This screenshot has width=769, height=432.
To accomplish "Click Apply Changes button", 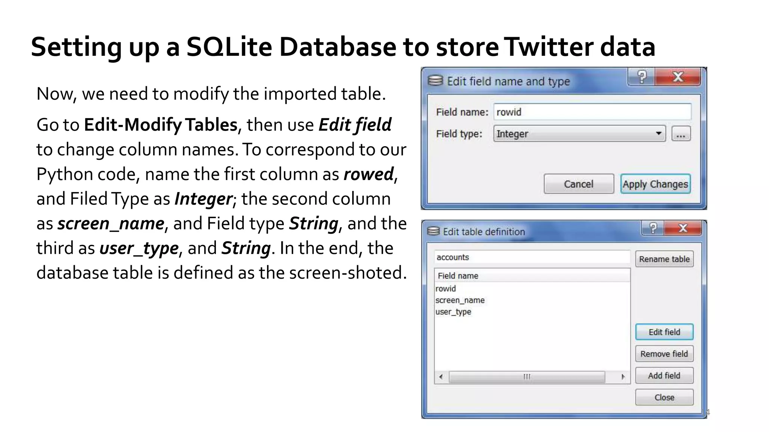I will coord(655,184).
